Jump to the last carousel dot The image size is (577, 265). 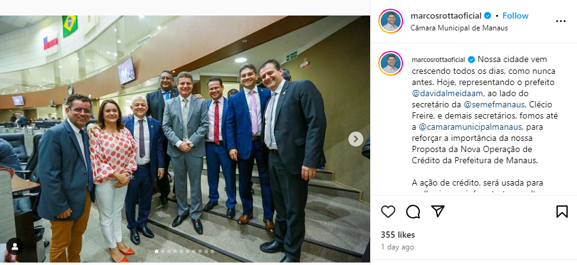(x=212, y=251)
